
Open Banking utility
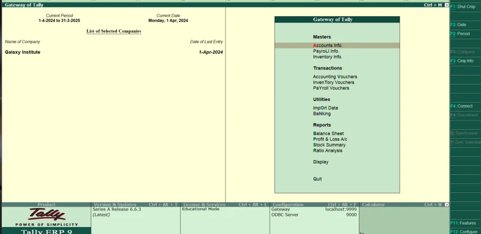(x=322, y=114)
